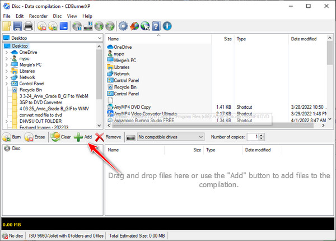Screen dimensions: 336x241
Task: Click the Recycle Bin icon in file list
Action: click(110, 87)
